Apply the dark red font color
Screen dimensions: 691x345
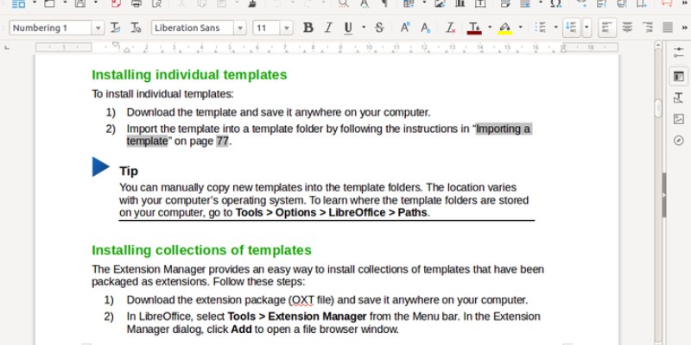coord(474,28)
